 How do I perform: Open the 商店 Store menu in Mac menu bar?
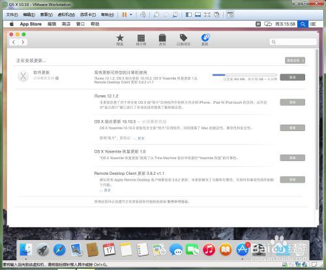[x=66, y=24]
